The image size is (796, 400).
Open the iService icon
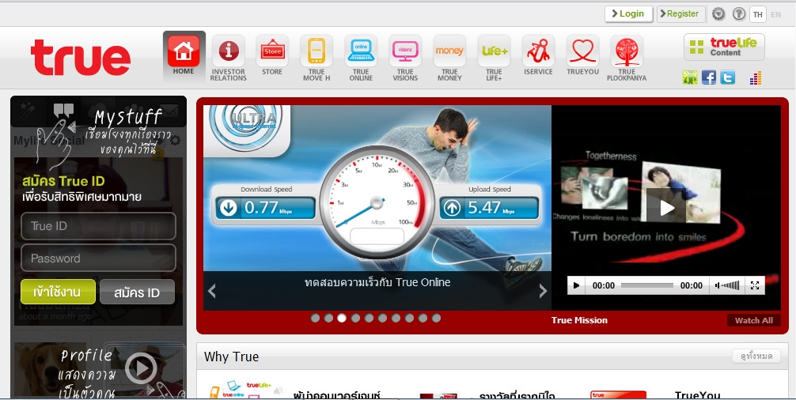(538, 51)
